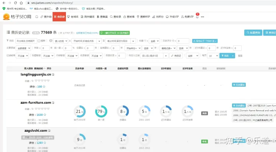Click the 8年 total site years ring
This screenshot has height=152, width=276.
click(x=123, y=112)
